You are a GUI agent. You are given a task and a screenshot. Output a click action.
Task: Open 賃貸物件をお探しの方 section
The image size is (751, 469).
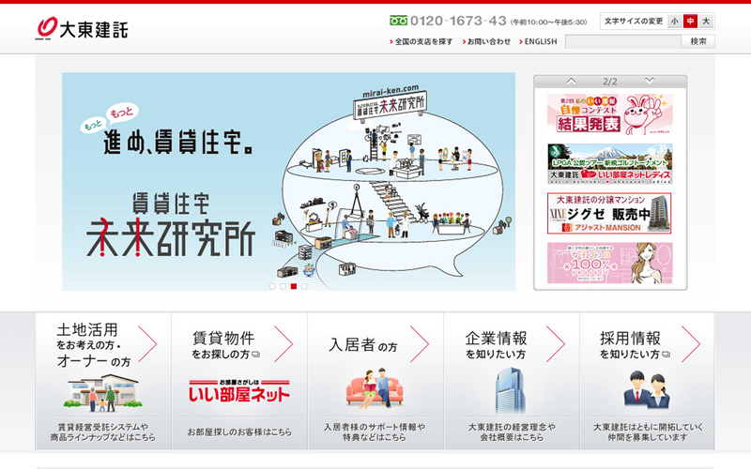pos(239,382)
